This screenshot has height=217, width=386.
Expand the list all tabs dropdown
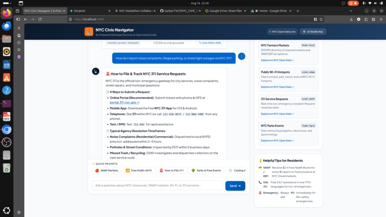pyautogui.click(x=351, y=11)
